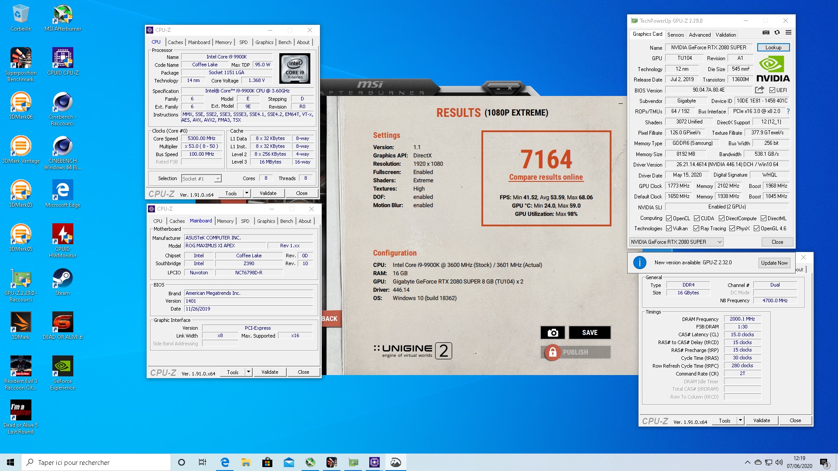Toggle the CUDA checkbox in GPU-Z

pyautogui.click(x=697, y=218)
